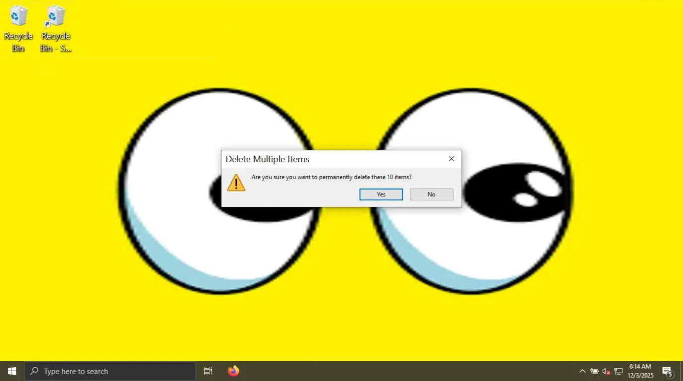Open the Windows Start menu
Screen dimensions: 683x381
tap(12, 371)
